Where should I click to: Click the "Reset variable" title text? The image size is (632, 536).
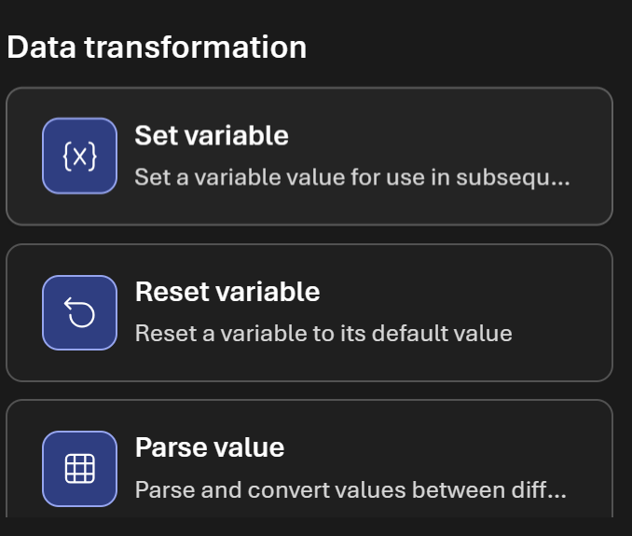[x=227, y=292]
